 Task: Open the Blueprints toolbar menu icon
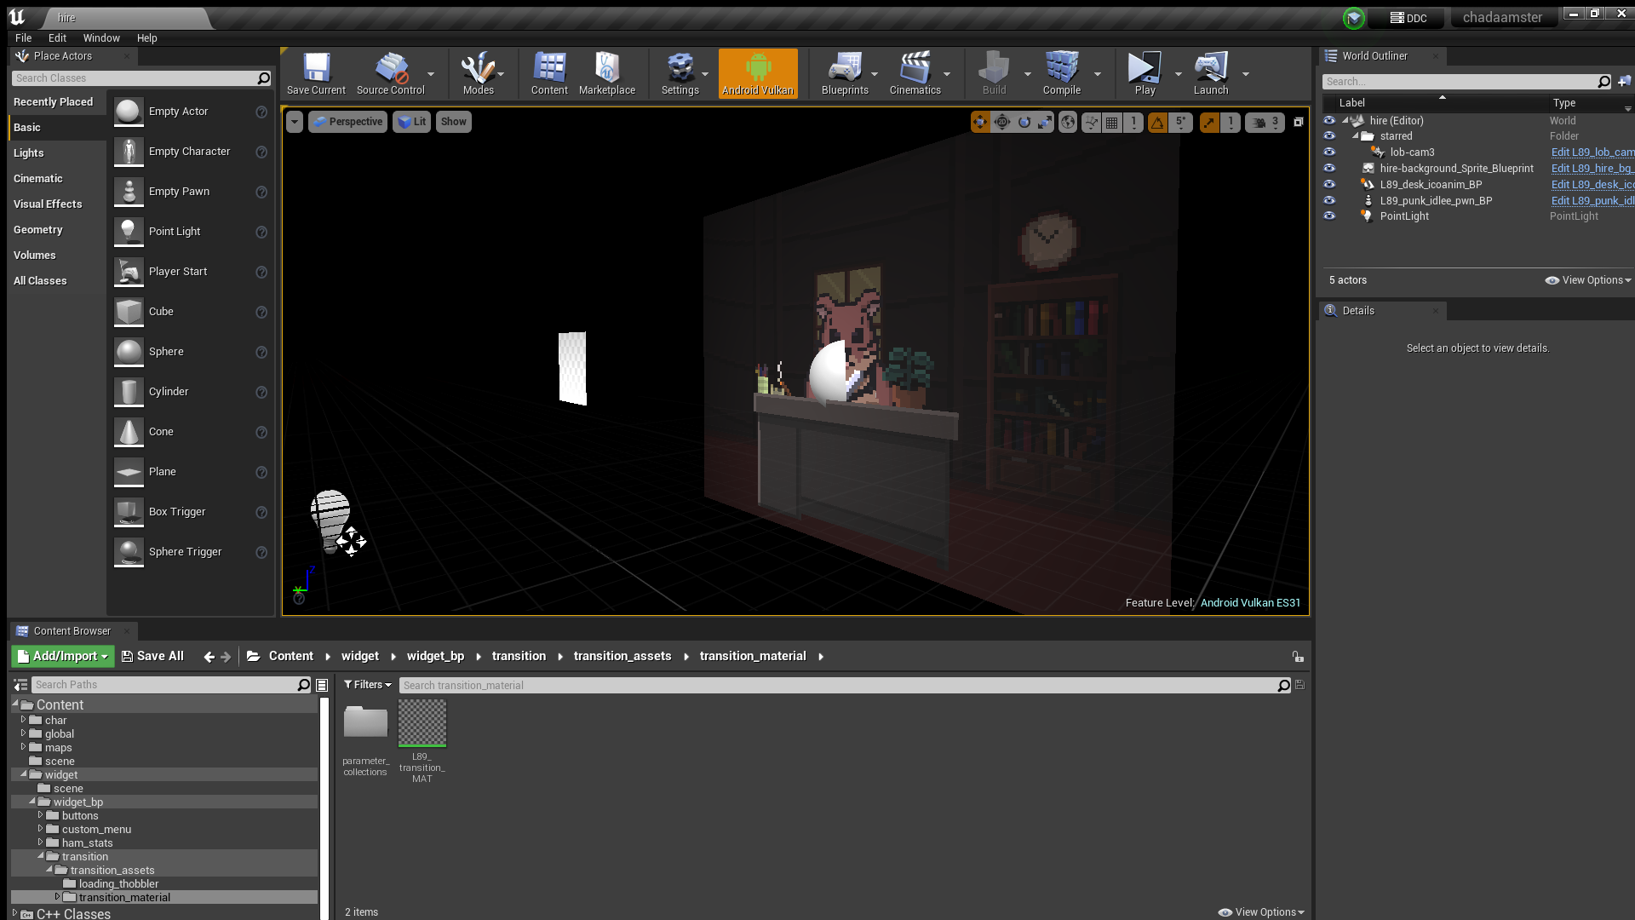[844, 69]
